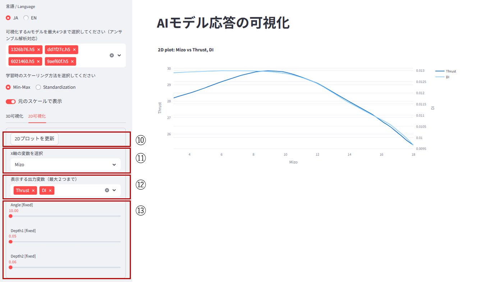The width and height of the screenshot is (481, 282).
Task: Remove the DI output variable tag
Action: pos(50,190)
